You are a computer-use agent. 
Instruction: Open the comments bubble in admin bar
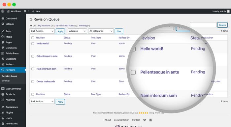pyautogui.click(x=25, y=11)
